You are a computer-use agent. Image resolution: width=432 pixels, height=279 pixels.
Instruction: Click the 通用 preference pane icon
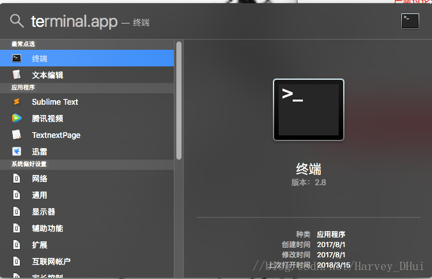tap(17, 195)
